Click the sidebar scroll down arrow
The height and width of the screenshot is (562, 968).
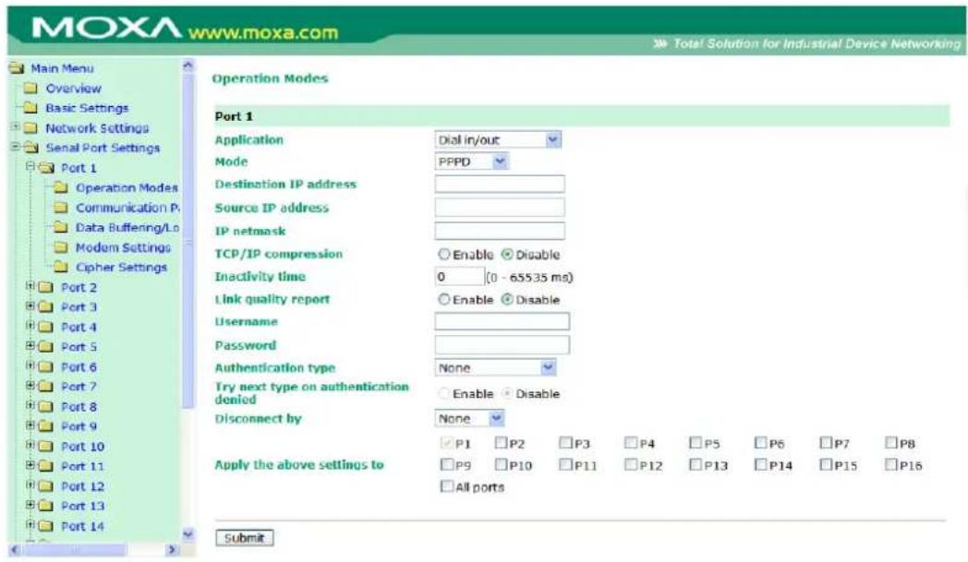[x=188, y=534]
